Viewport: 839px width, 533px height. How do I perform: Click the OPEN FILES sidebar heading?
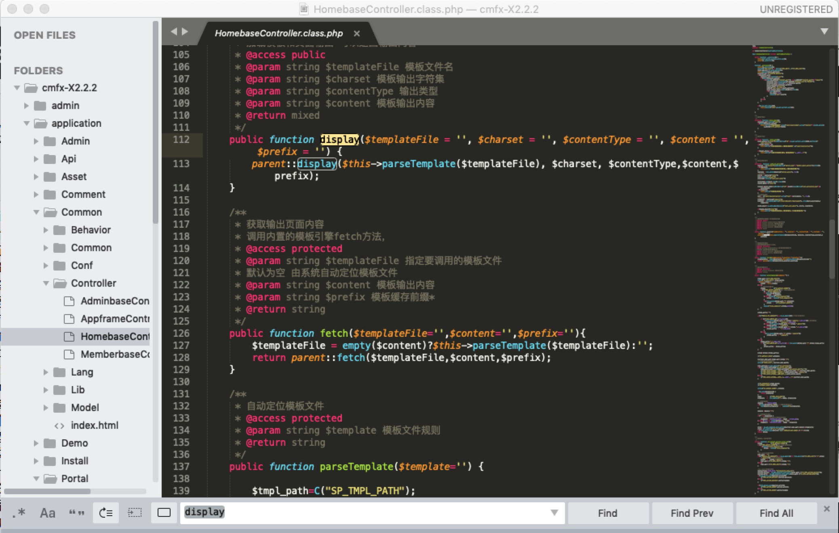point(44,35)
